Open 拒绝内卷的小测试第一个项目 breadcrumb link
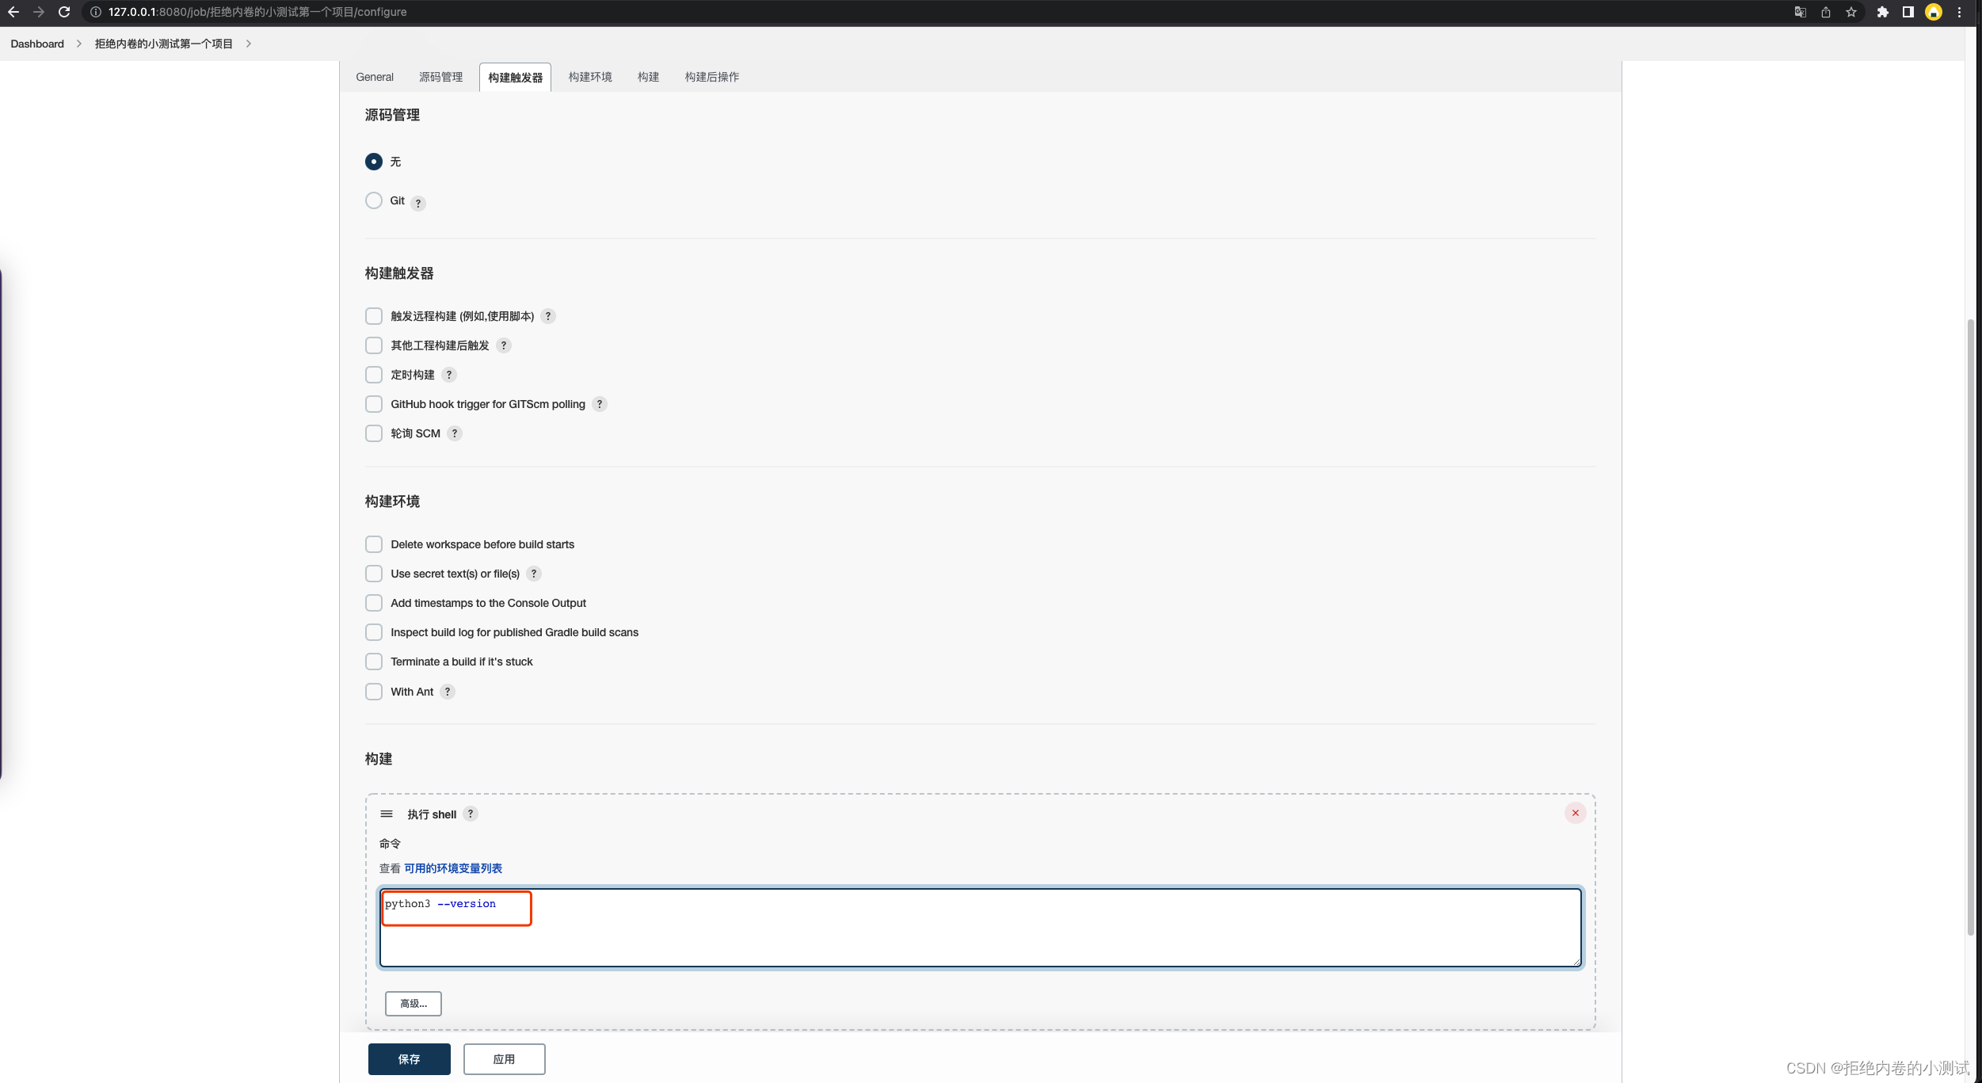1982x1083 pixels. pos(164,44)
